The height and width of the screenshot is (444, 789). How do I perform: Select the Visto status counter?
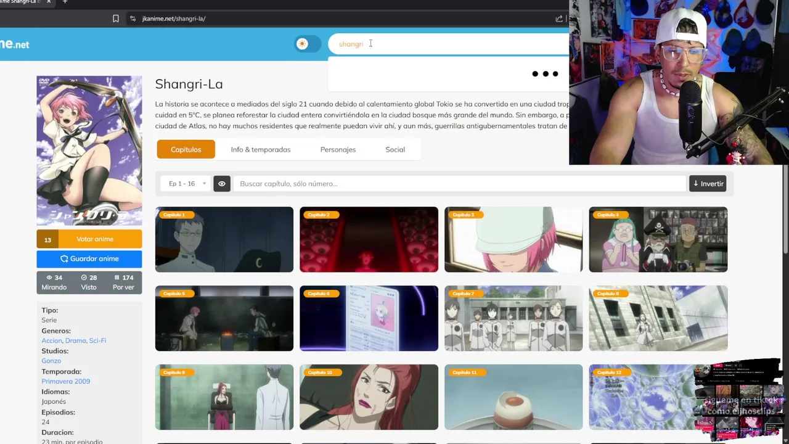tap(89, 282)
